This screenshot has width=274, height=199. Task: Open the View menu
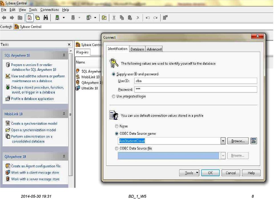[x=22, y=10]
